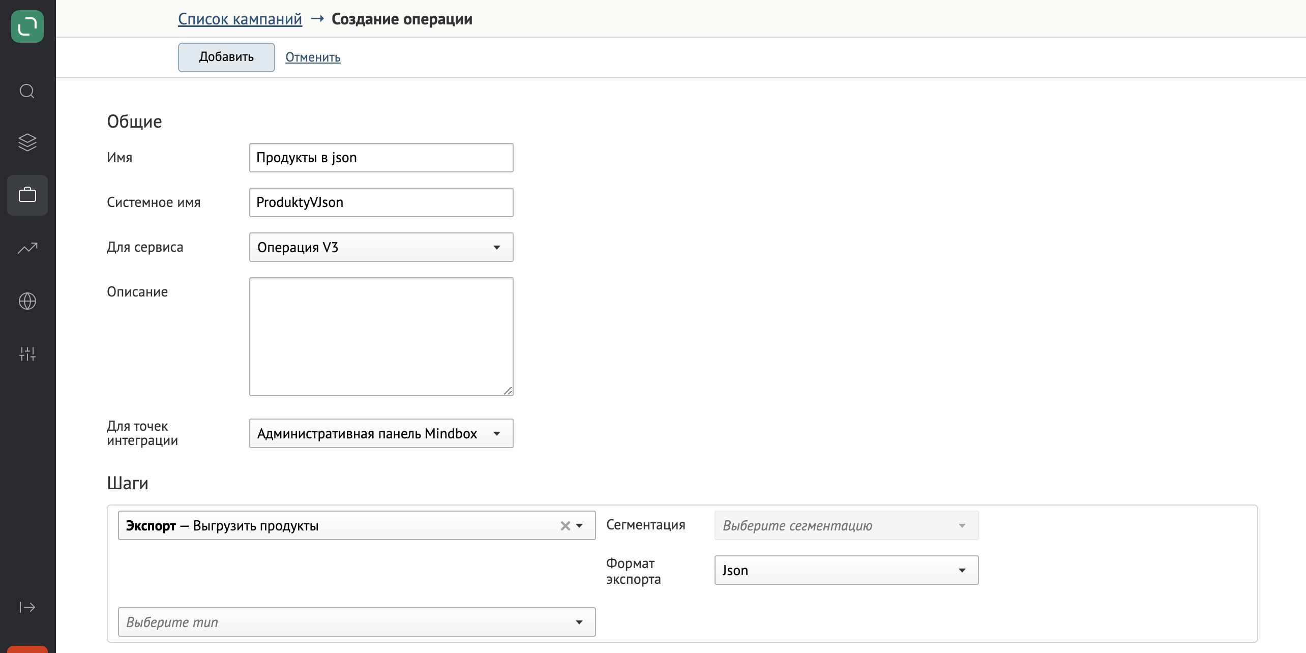Open the sliders settings sidebar icon

pyautogui.click(x=27, y=354)
